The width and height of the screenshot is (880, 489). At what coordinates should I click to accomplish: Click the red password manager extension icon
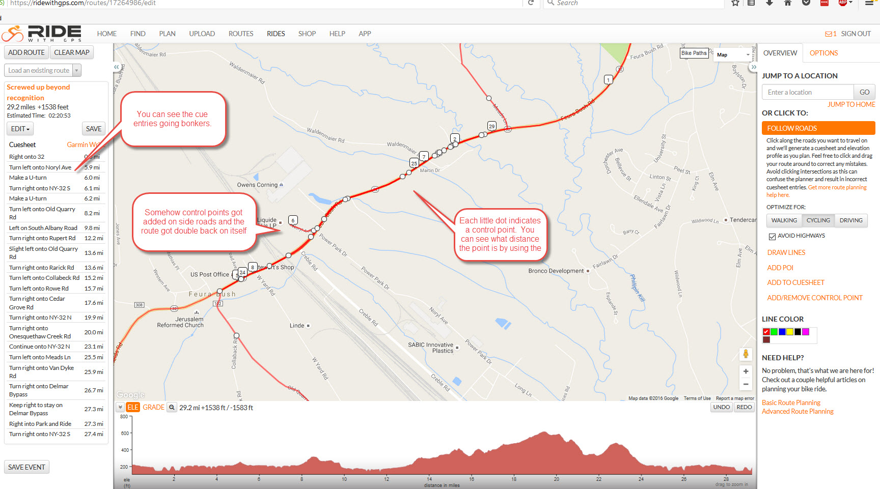pyautogui.click(x=824, y=3)
